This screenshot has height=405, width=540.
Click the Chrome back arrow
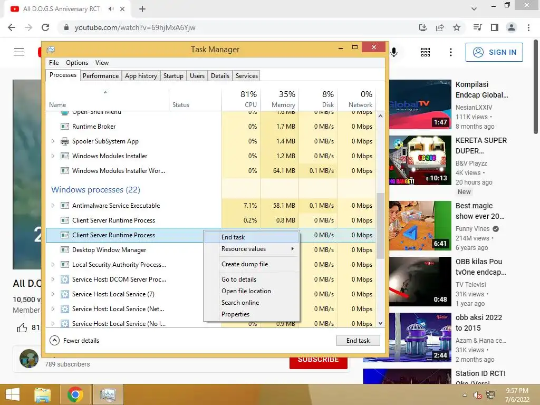pyautogui.click(x=12, y=27)
